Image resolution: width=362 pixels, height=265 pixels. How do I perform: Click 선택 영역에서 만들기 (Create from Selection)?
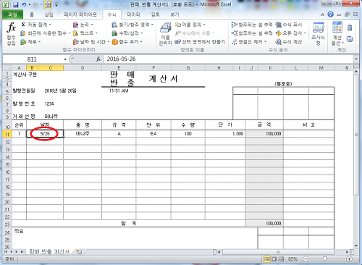(x=200, y=42)
